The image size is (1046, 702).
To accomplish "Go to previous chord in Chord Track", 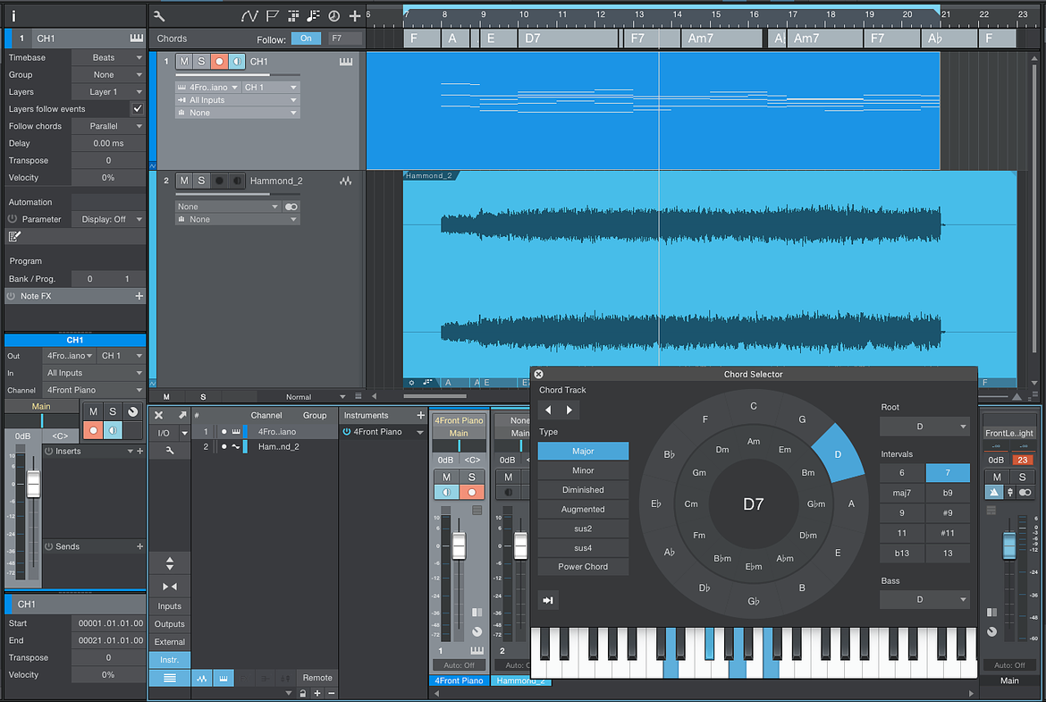I will 548,410.
